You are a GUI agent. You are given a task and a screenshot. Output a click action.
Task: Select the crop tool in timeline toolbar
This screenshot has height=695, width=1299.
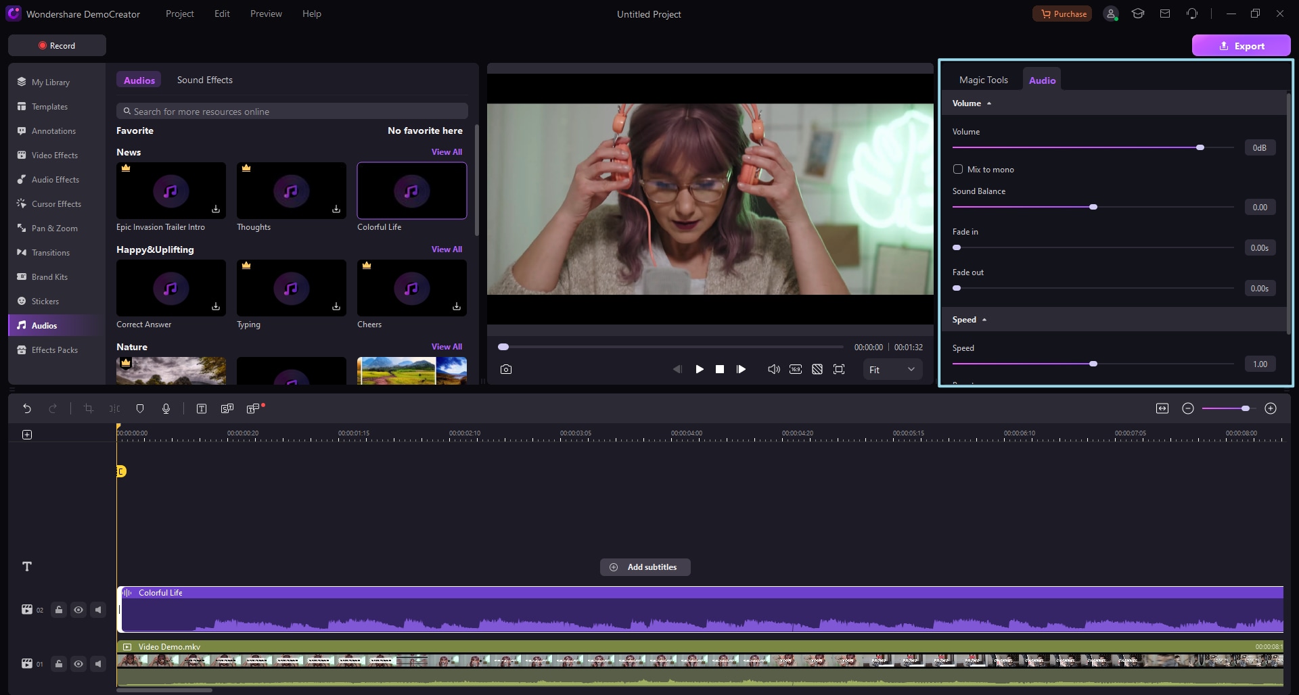coord(88,408)
